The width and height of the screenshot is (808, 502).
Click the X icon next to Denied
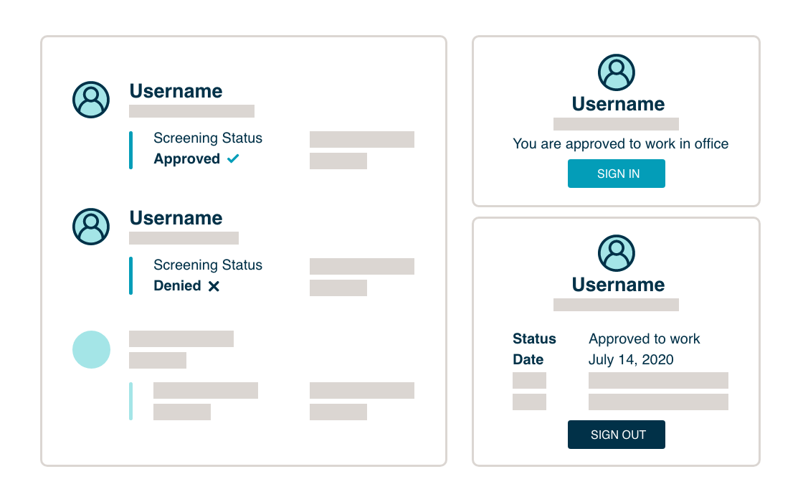214,286
